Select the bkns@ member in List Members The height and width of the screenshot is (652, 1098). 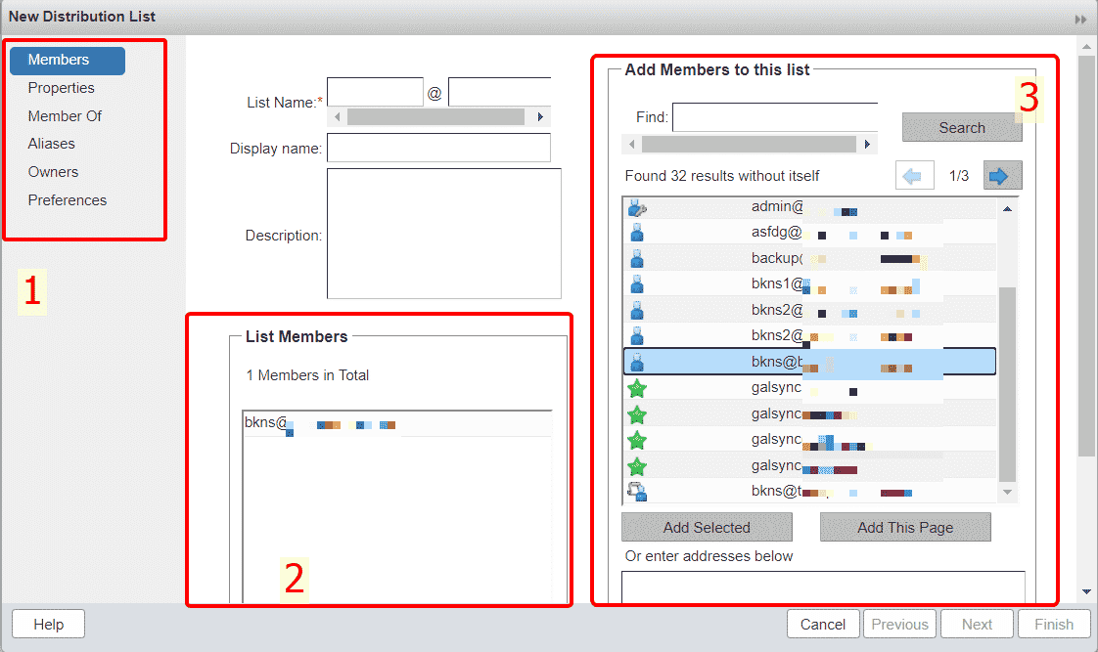point(266,423)
